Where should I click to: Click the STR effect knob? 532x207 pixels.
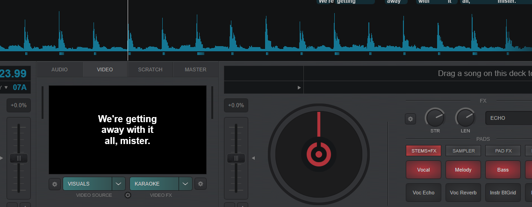click(x=435, y=118)
